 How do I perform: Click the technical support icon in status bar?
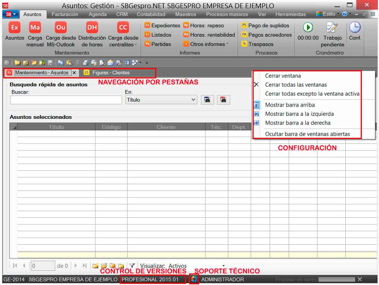[194, 279]
